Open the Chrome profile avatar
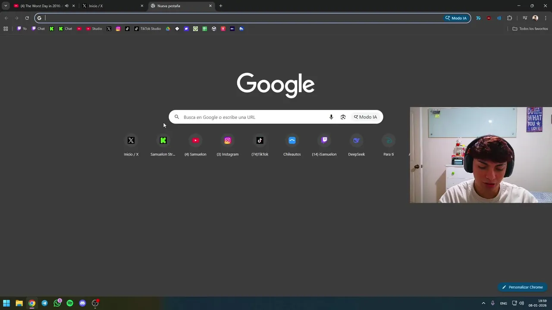 (x=535, y=18)
